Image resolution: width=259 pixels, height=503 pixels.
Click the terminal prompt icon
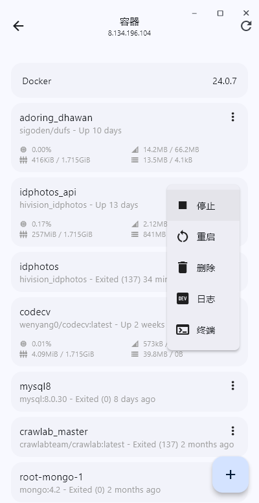(x=183, y=330)
